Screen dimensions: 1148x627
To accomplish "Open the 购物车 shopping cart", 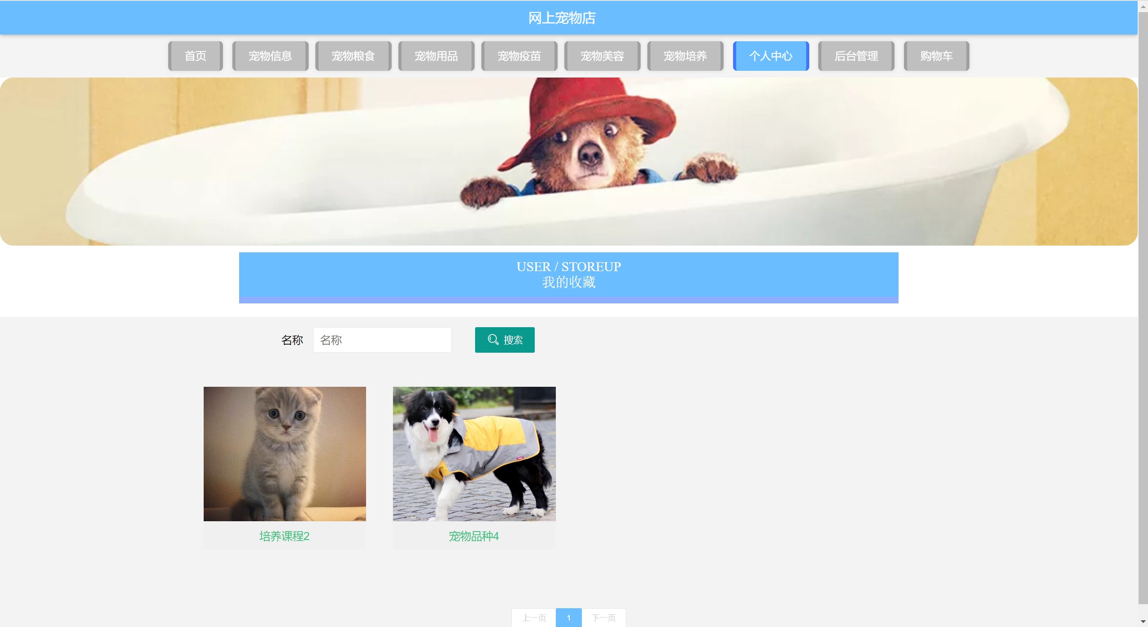I will [936, 56].
